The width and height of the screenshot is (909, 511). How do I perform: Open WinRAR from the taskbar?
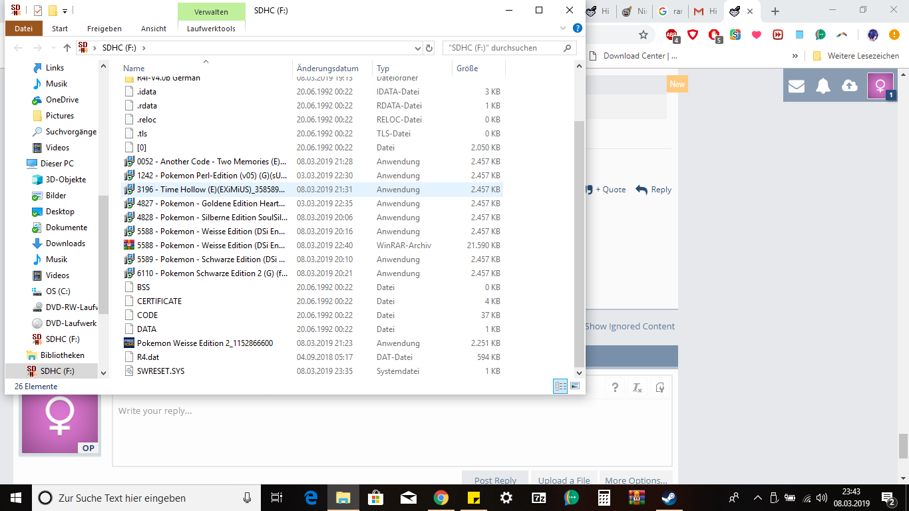tap(637, 498)
